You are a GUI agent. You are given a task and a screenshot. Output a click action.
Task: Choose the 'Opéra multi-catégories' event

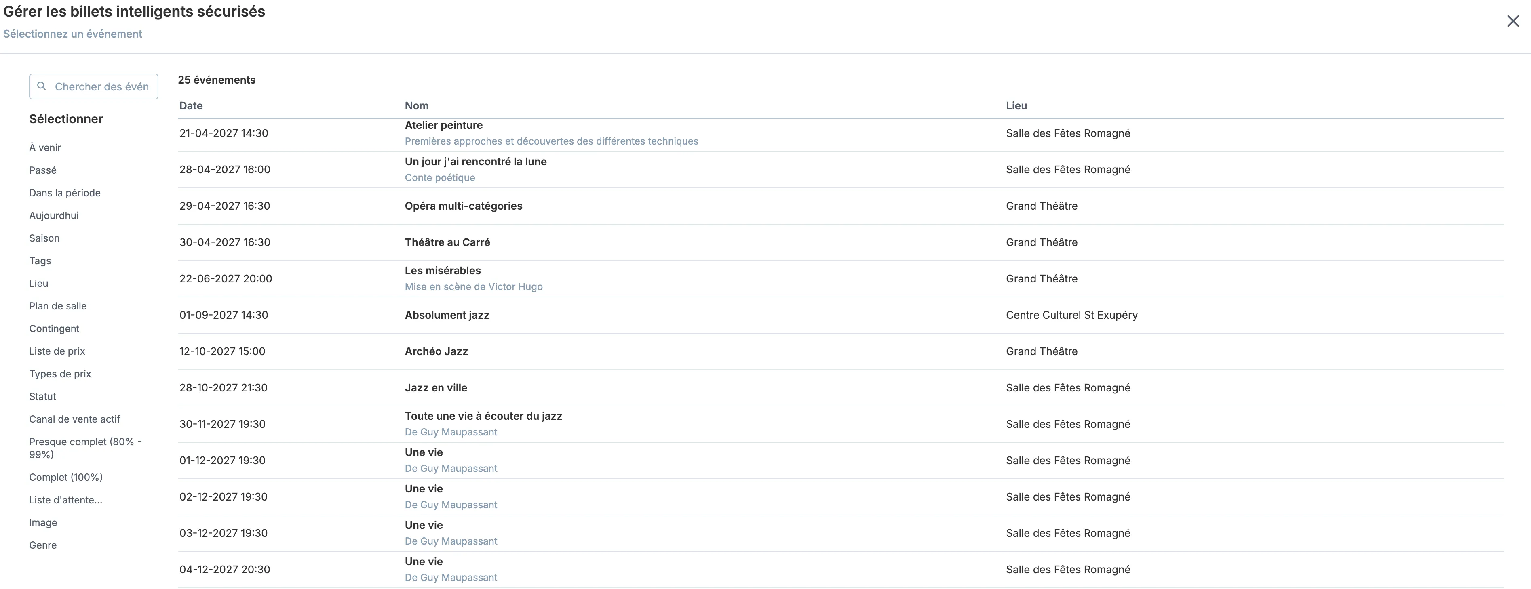[840, 206]
